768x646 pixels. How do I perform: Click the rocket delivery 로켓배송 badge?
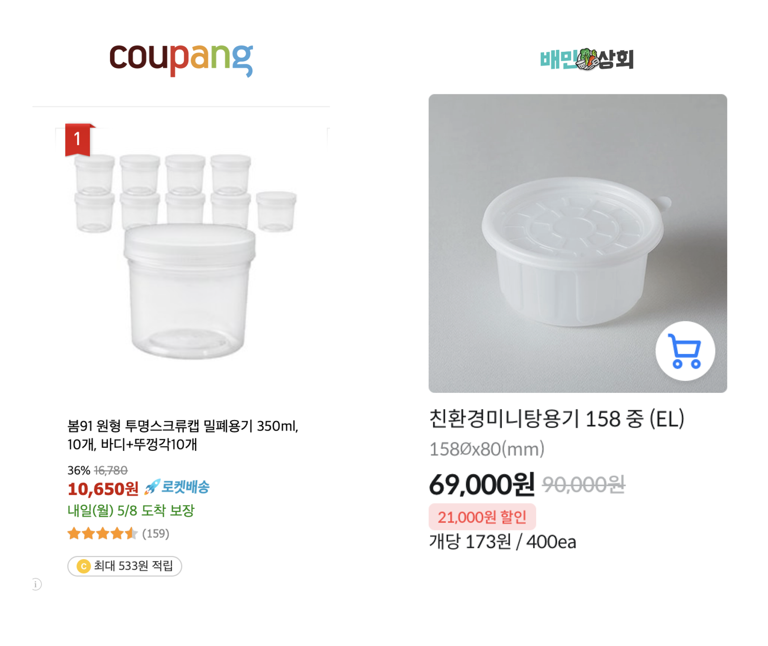point(177,486)
